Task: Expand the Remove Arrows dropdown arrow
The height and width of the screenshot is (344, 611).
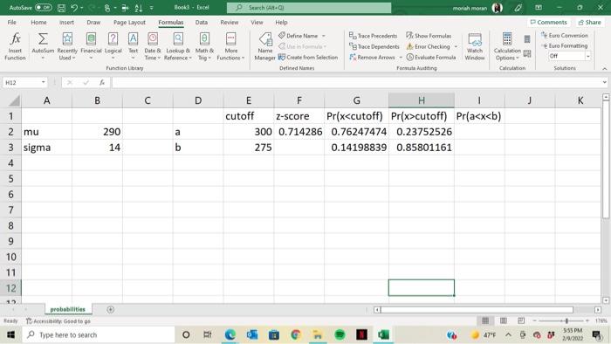Action: [x=401, y=58]
